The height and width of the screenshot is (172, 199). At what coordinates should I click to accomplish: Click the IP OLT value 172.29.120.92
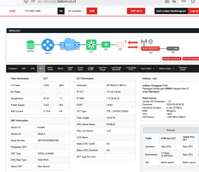114,92
